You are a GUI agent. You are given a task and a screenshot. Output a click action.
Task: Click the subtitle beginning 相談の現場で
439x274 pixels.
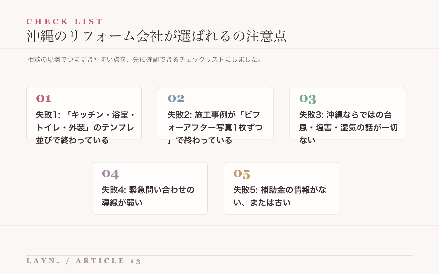145,59
